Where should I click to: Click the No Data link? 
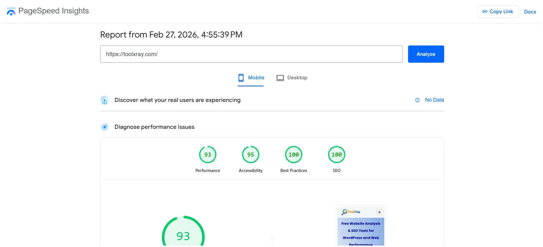[x=434, y=100]
